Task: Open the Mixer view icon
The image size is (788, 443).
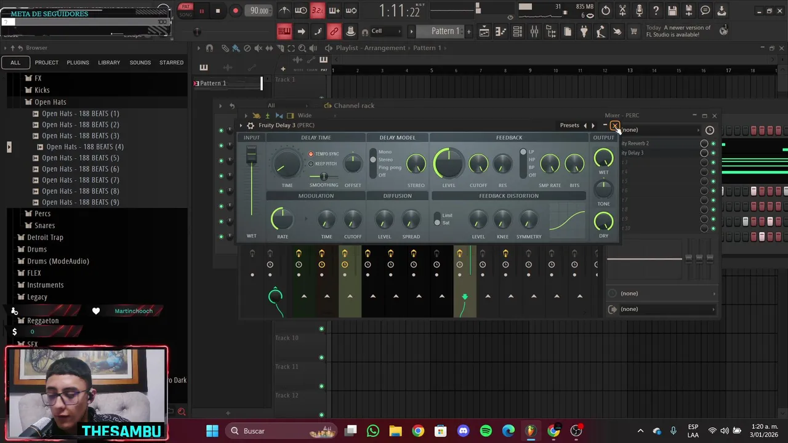Action: (x=534, y=31)
